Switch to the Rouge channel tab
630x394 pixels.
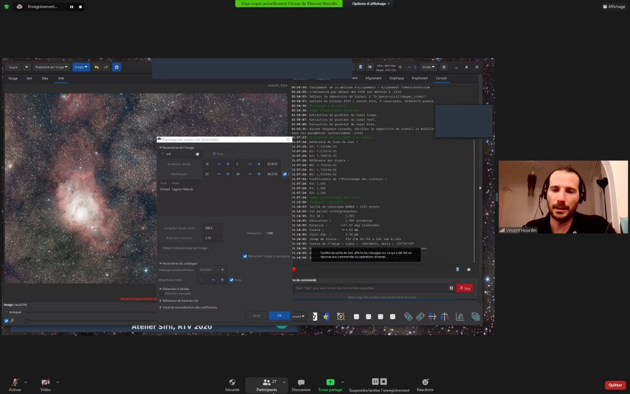[x=13, y=78]
